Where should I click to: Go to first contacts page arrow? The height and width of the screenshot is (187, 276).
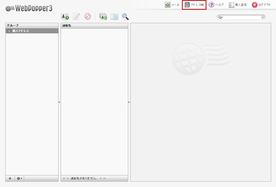[64, 178]
